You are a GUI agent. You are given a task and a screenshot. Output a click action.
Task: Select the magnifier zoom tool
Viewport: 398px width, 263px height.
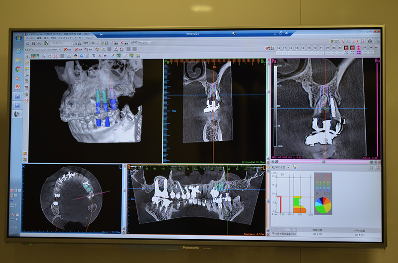tap(44, 56)
